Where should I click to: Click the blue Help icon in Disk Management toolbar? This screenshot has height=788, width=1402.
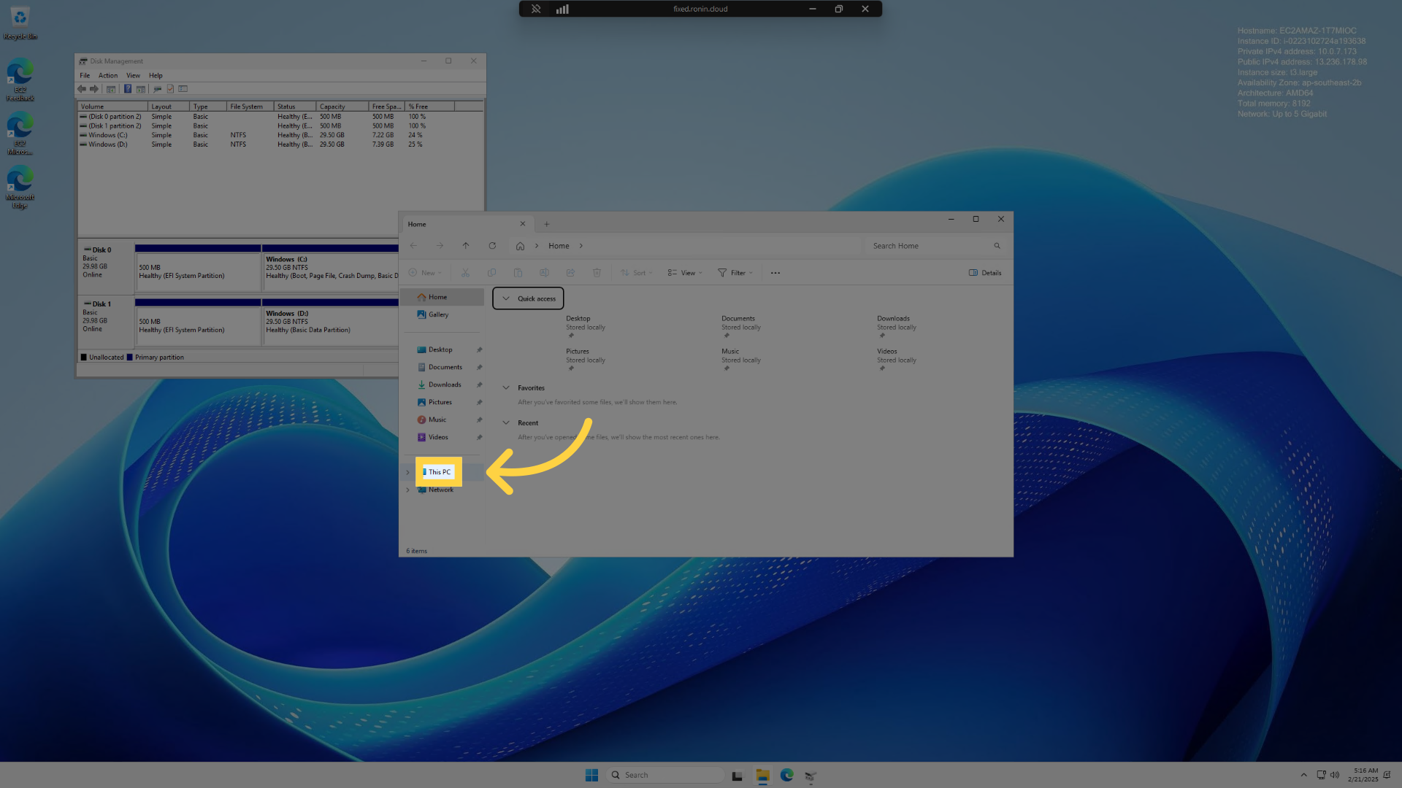pyautogui.click(x=128, y=89)
